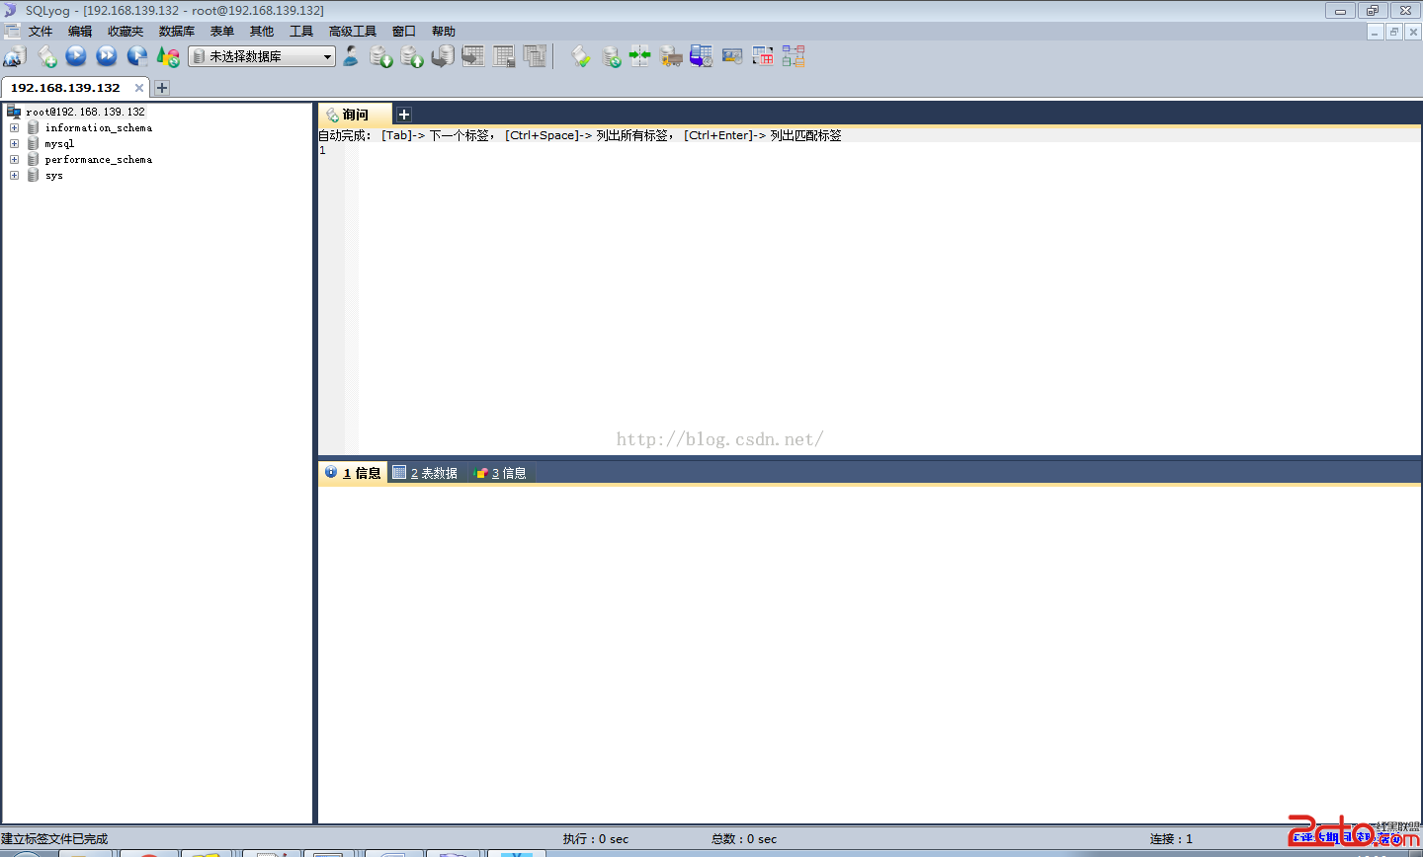Open the 数据库 menu
The width and height of the screenshot is (1423, 857).
point(177,32)
